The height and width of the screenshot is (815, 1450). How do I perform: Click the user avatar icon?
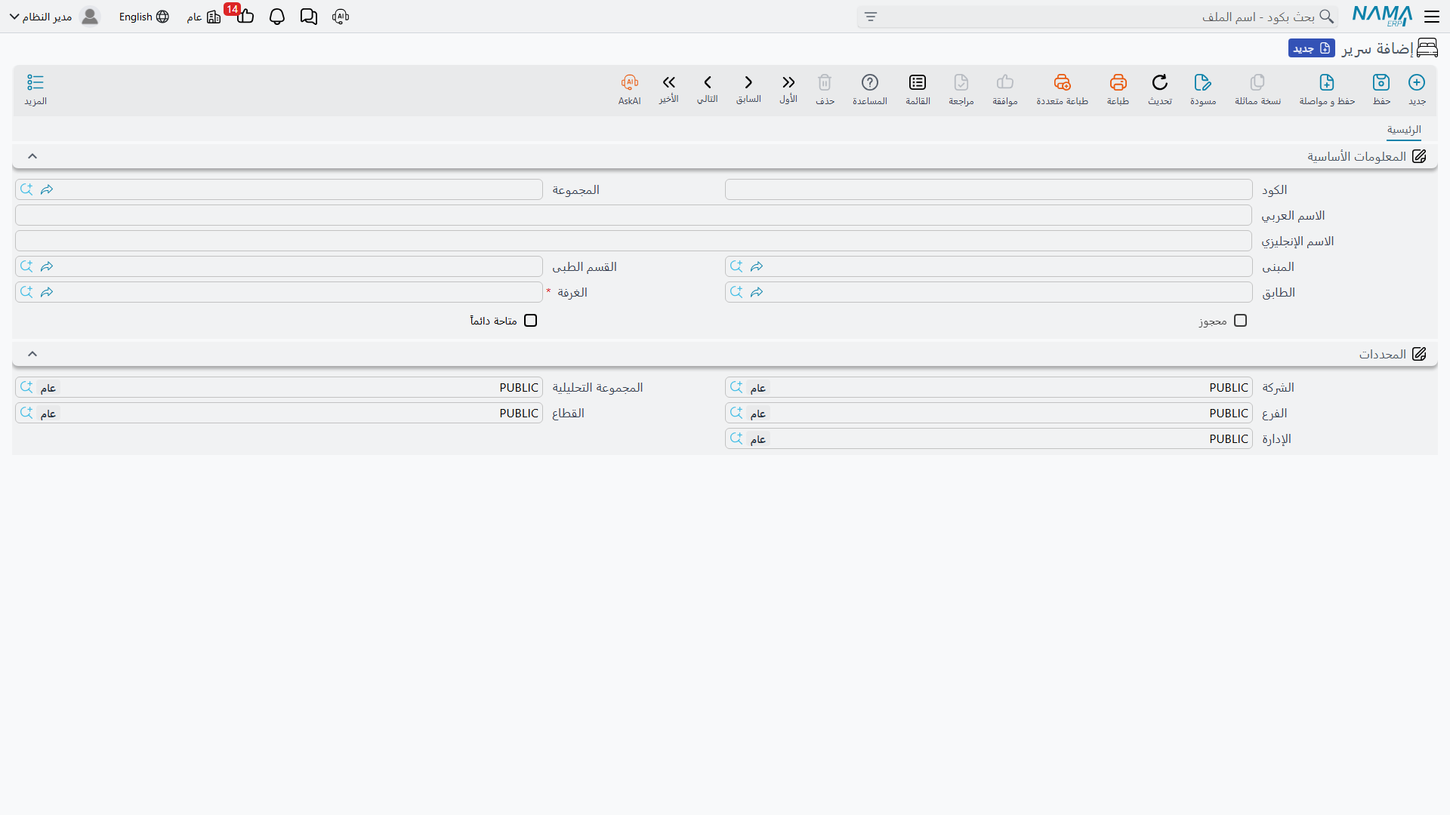[90, 17]
